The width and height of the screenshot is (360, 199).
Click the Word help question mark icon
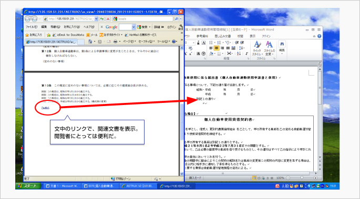tap(319, 36)
